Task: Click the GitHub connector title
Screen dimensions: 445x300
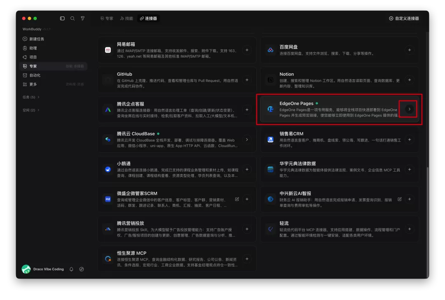Action: [x=124, y=74]
